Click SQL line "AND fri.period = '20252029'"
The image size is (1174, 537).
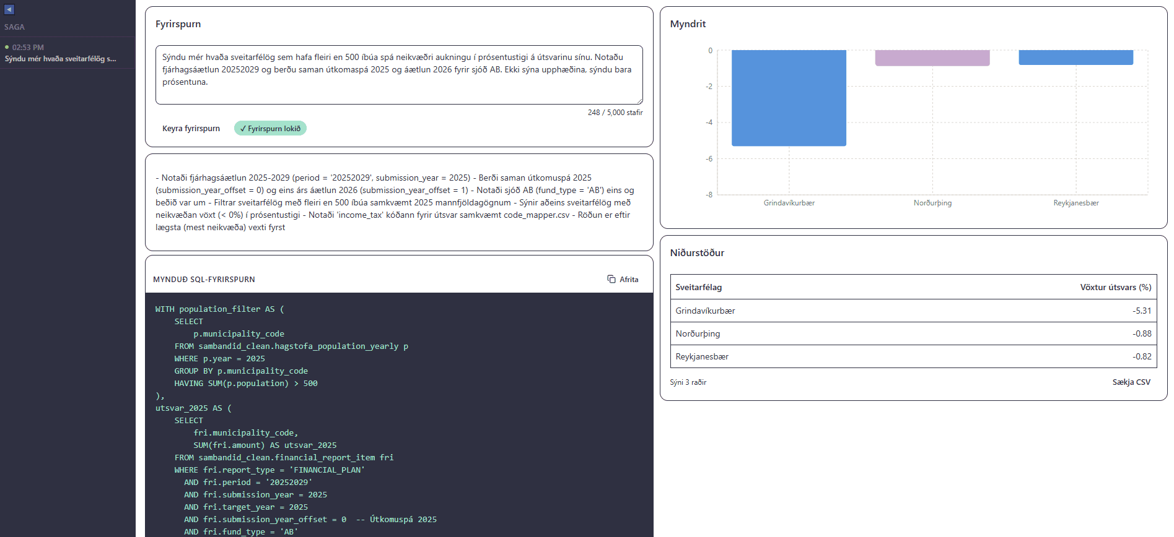click(248, 482)
